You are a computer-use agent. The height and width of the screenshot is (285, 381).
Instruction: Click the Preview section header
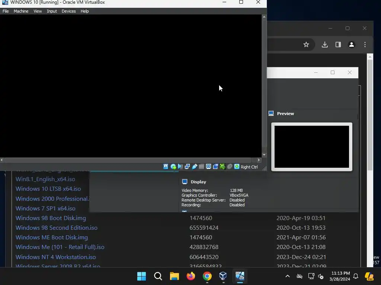pyautogui.click(x=285, y=114)
